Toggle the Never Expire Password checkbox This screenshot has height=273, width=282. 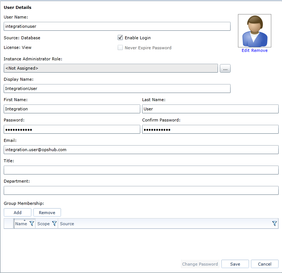(120, 48)
